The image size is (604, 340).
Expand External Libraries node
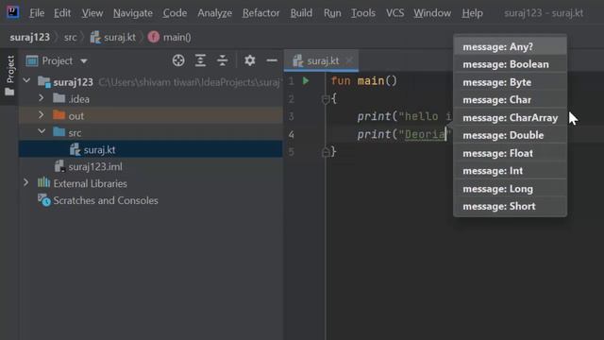click(x=25, y=182)
